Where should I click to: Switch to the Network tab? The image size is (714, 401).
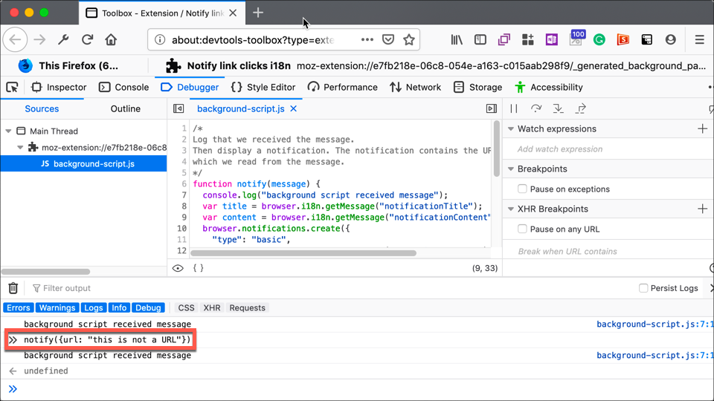[415, 87]
